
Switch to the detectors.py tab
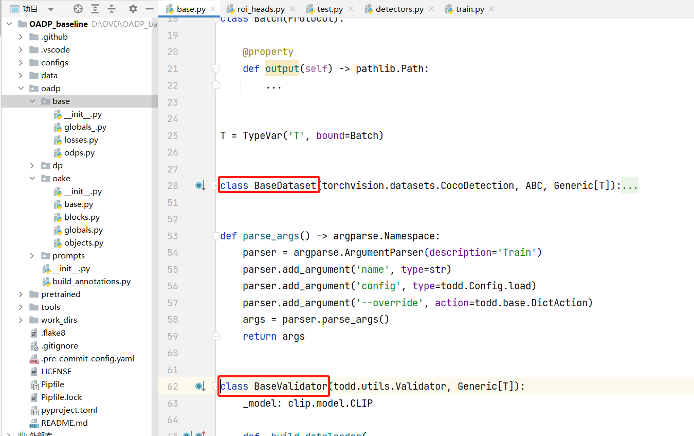pyautogui.click(x=399, y=9)
